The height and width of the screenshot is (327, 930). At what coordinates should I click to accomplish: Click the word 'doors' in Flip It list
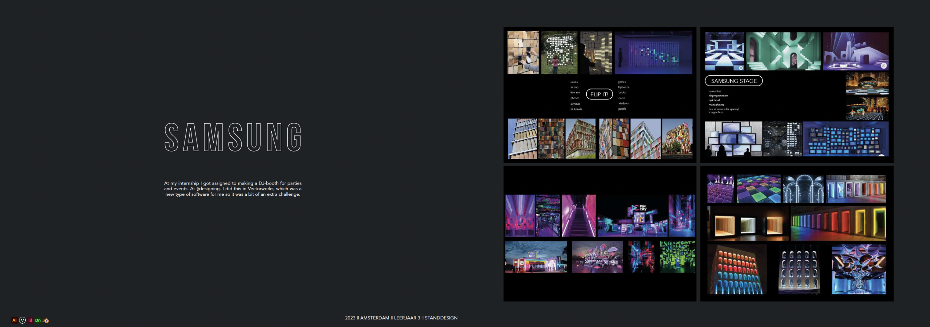coord(622,98)
